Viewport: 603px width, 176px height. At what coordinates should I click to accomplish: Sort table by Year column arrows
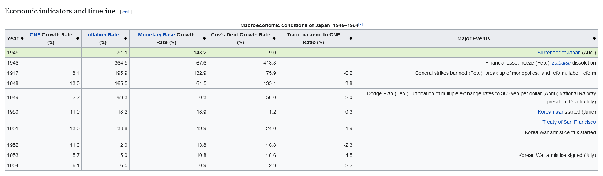[x=22, y=38]
